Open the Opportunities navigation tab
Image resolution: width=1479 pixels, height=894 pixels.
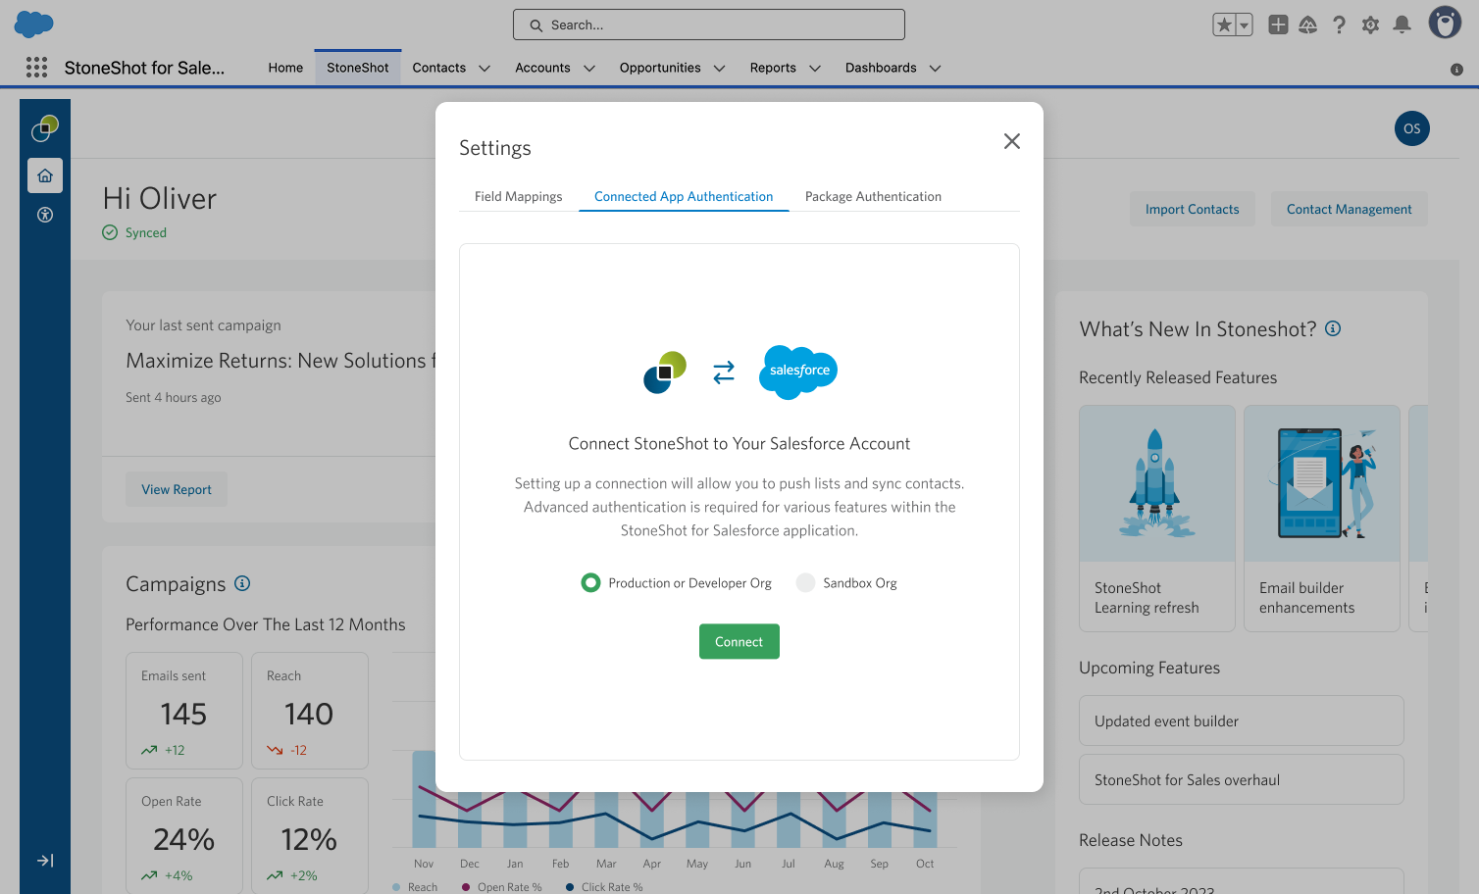click(660, 68)
